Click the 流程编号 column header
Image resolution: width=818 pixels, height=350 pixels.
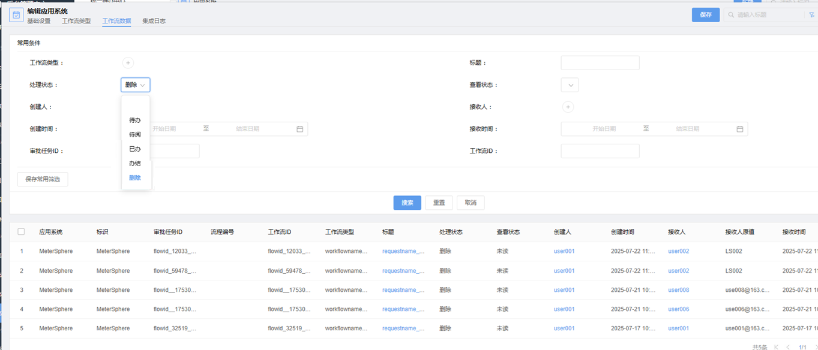coord(222,232)
